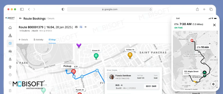This screenshot has width=223, height=94.
Task: Switch to the Details tab
Action: (23, 40)
